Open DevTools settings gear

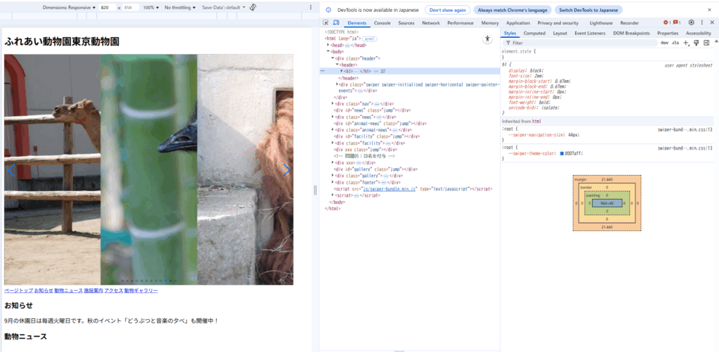[692, 22]
